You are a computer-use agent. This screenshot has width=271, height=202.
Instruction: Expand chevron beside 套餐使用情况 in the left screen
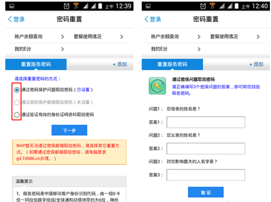[122, 36]
